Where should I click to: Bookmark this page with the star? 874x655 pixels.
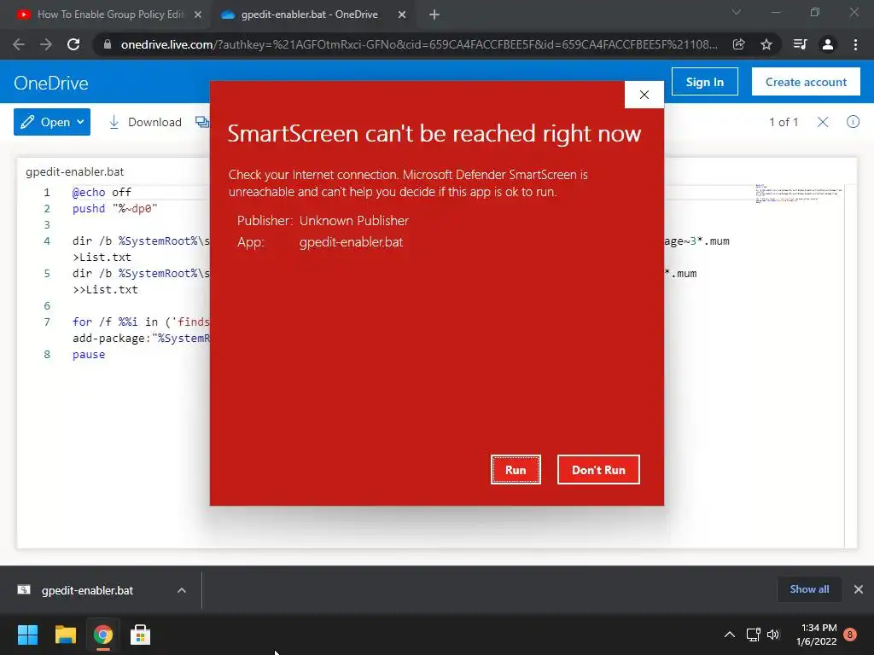[x=766, y=44]
